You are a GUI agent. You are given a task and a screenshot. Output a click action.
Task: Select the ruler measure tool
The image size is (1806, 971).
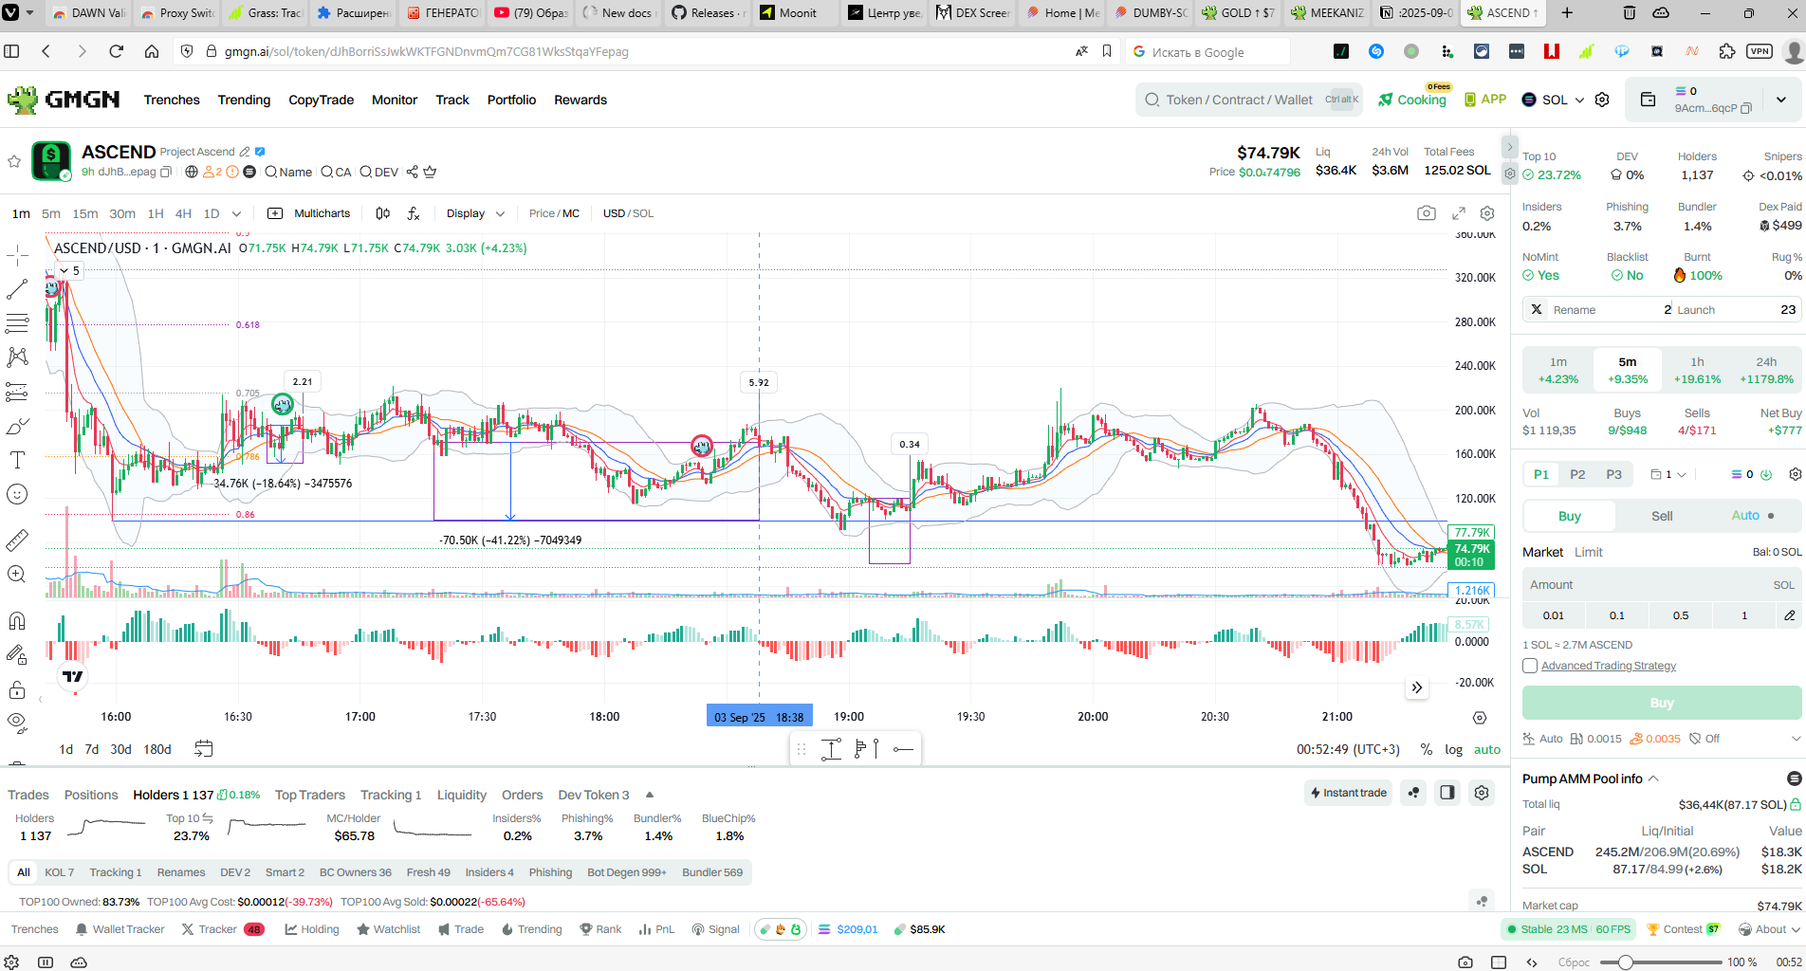17,540
